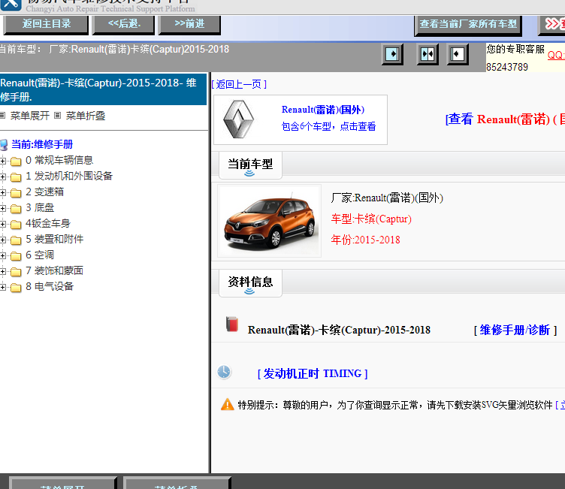Select the 4钣金车身 tree item
Viewport: 565px width, 489px height.
pos(48,223)
